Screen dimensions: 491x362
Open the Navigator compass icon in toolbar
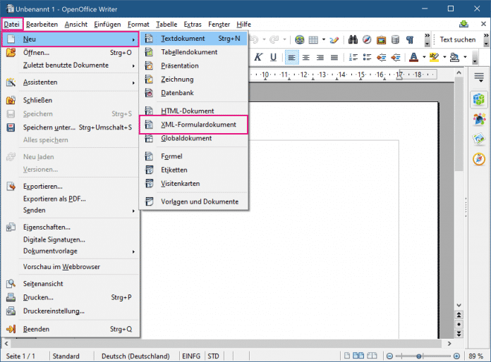click(366, 39)
